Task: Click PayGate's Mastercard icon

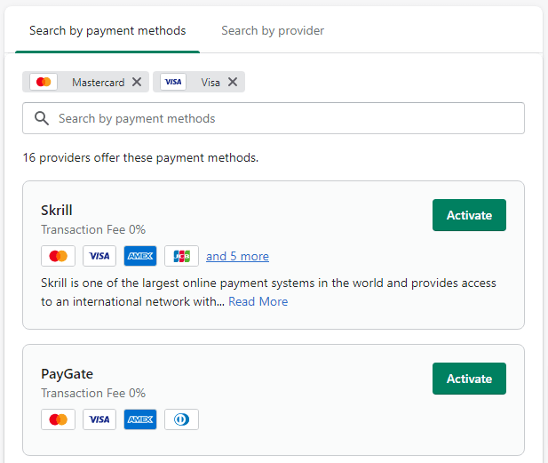Action: [x=58, y=419]
